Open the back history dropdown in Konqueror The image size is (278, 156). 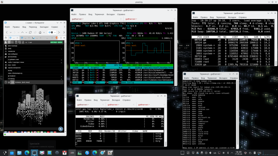pyautogui.click(x=11, y=33)
